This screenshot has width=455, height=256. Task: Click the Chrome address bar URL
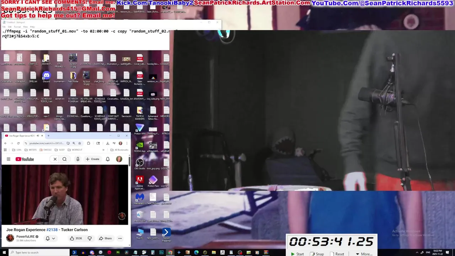point(47,143)
